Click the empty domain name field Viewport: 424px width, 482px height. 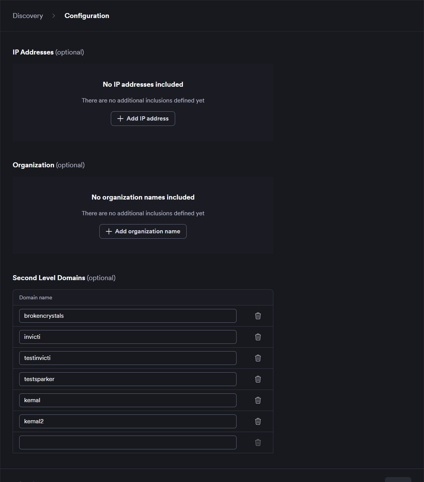coord(128,442)
